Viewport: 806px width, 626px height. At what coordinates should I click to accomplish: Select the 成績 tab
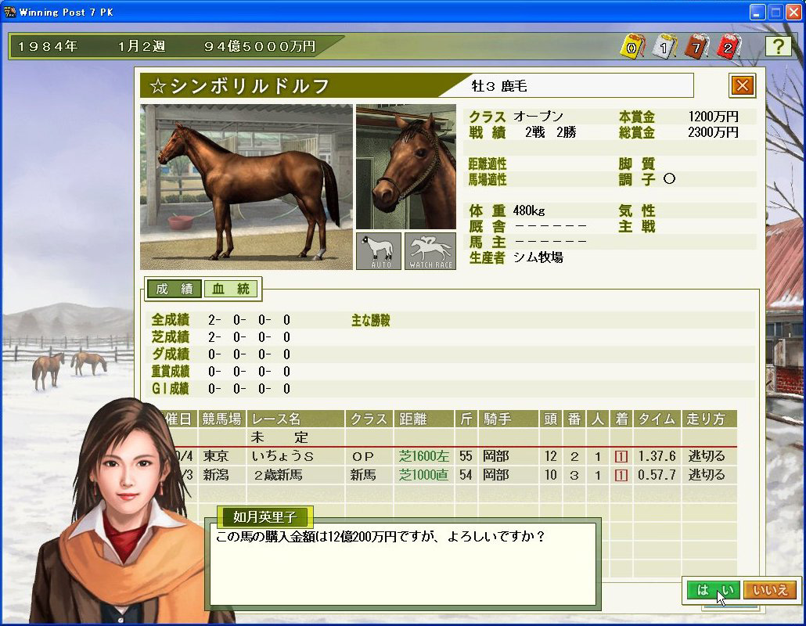click(x=174, y=289)
